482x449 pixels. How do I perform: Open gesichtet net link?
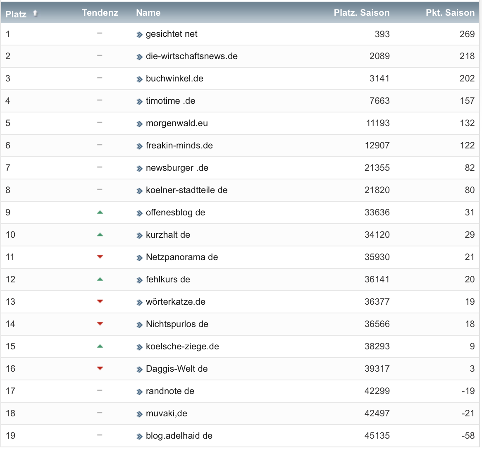pyautogui.click(x=172, y=34)
